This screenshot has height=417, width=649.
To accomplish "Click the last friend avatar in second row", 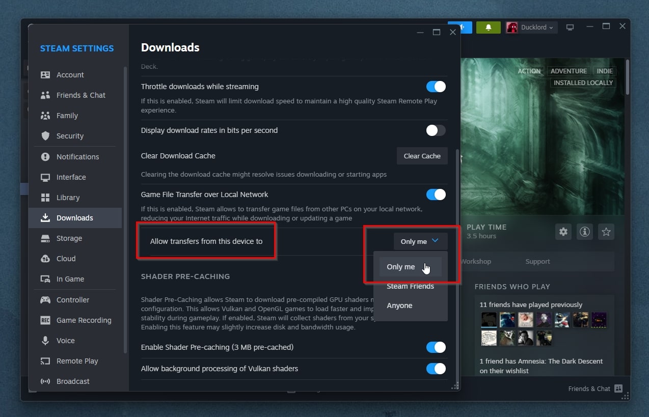I will pyautogui.click(x=544, y=338).
